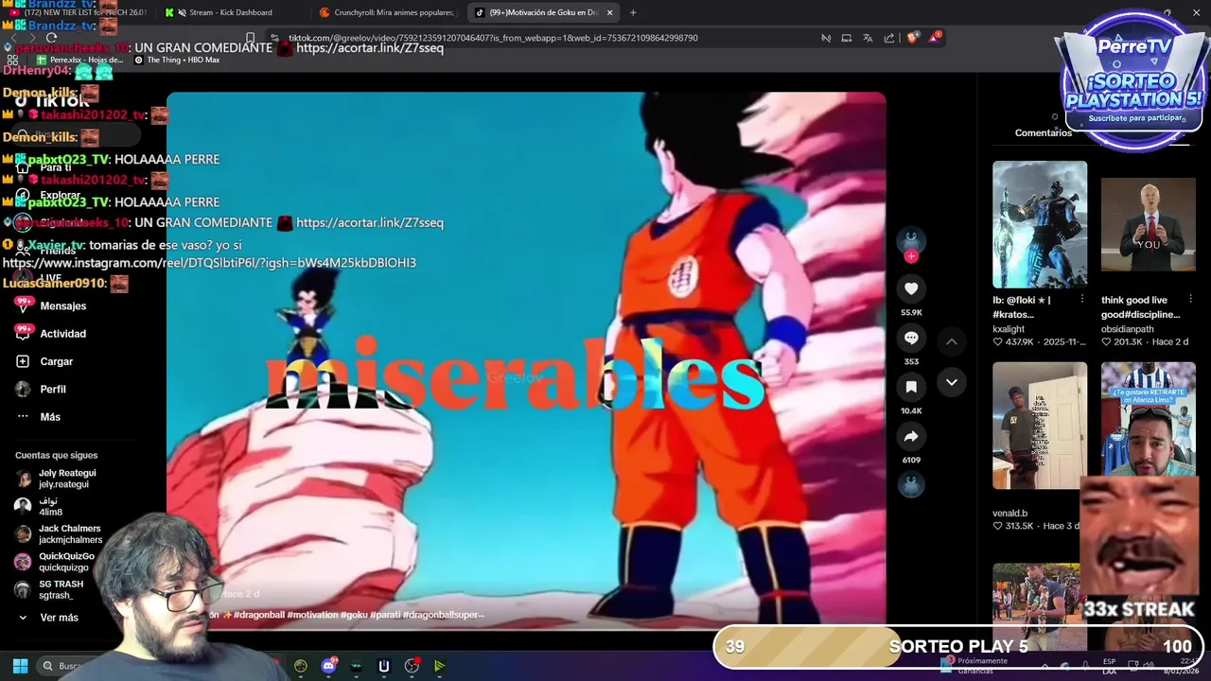Open the Perre.xlsx bookmark
Viewport: 1211px width, 681px height.
[x=79, y=60]
